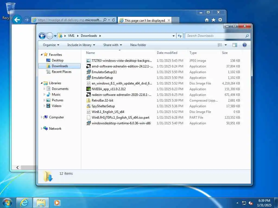Image resolution: width=278 pixels, height=208 pixels.
Task: Toggle the preview pane button
Action: point(235,45)
